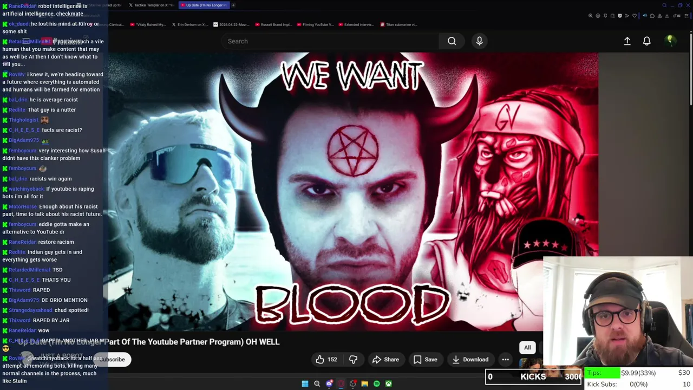
Task: Toggle tab audio with the speaker icon
Action: pyautogui.click(x=645, y=16)
